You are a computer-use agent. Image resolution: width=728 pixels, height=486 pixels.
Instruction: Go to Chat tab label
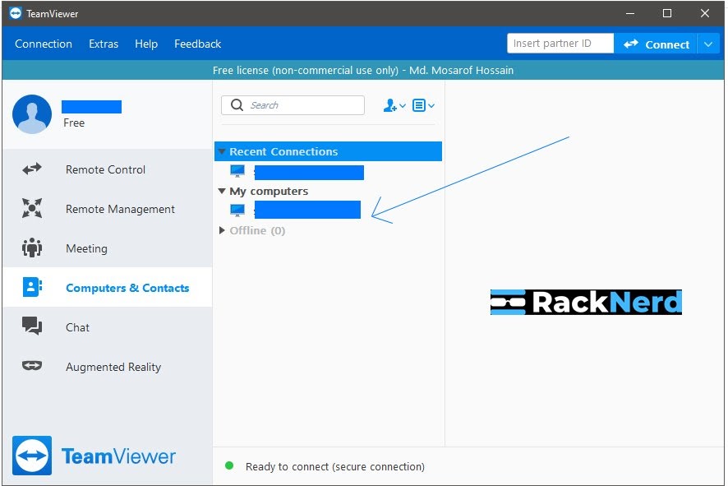tap(77, 327)
